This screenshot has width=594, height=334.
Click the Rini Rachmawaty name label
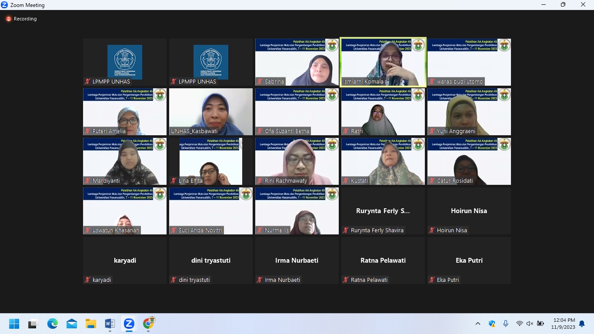[x=286, y=181]
